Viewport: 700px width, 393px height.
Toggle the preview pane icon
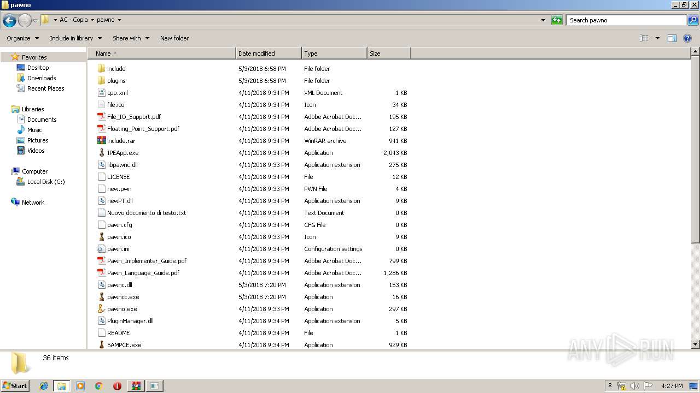[x=672, y=38]
